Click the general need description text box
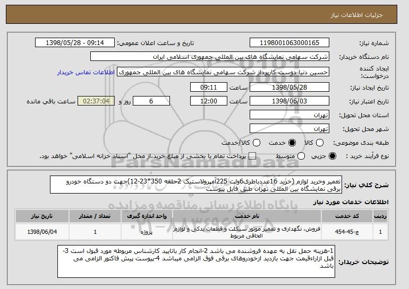Viewport: 409px width, 289px height. pos(196,185)
